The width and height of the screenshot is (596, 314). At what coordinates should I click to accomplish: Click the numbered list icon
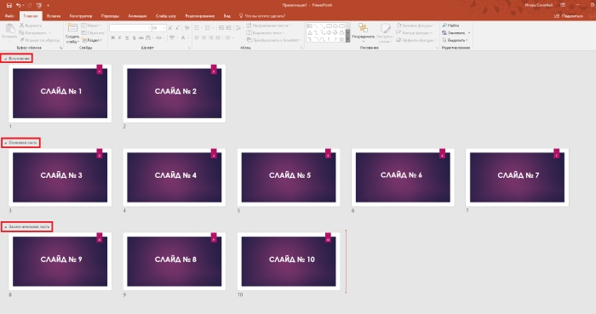(209, 28)
